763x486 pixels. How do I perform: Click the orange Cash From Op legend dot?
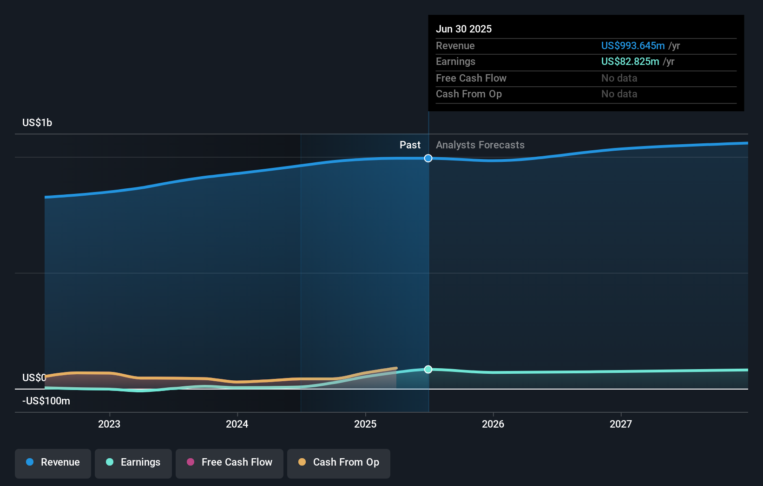click(302, 462)
